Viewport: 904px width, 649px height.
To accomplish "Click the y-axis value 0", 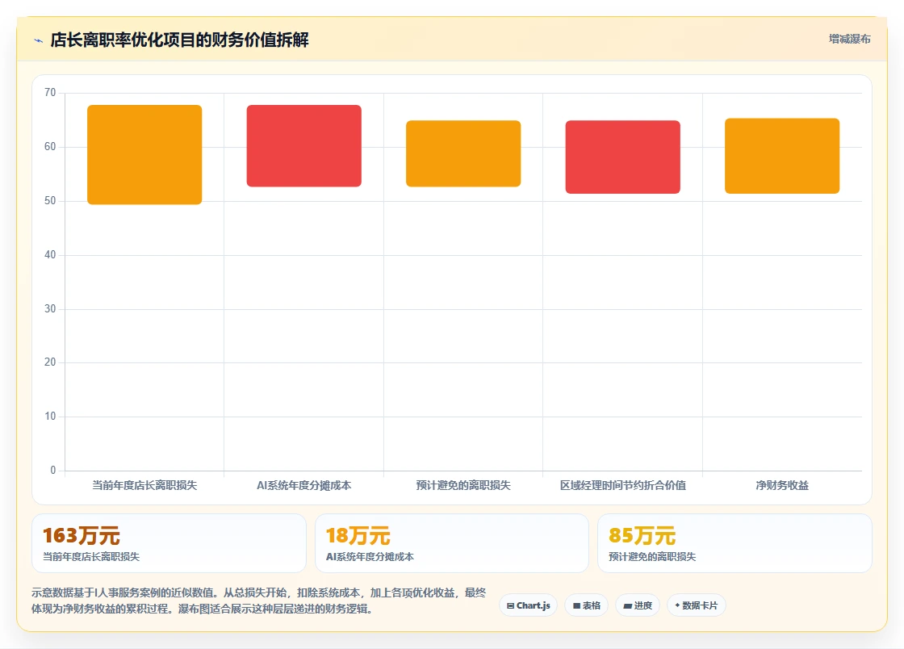I will click(53, 471).
